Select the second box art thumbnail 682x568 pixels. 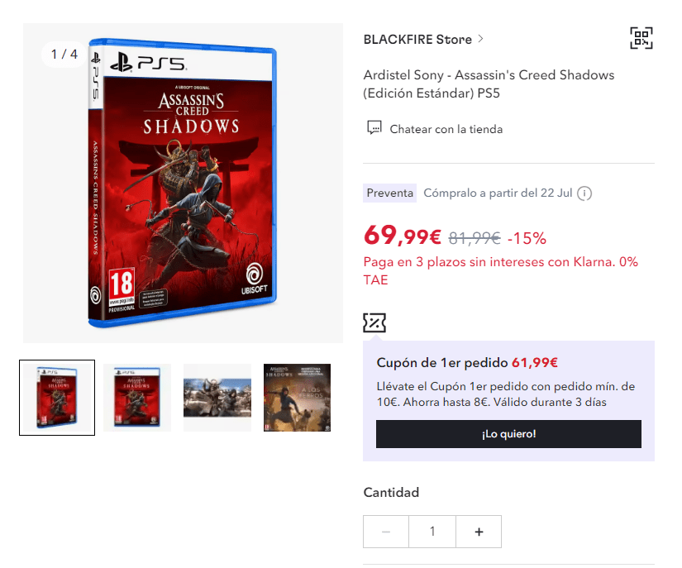pyautogui.click(x=137, y=398)
